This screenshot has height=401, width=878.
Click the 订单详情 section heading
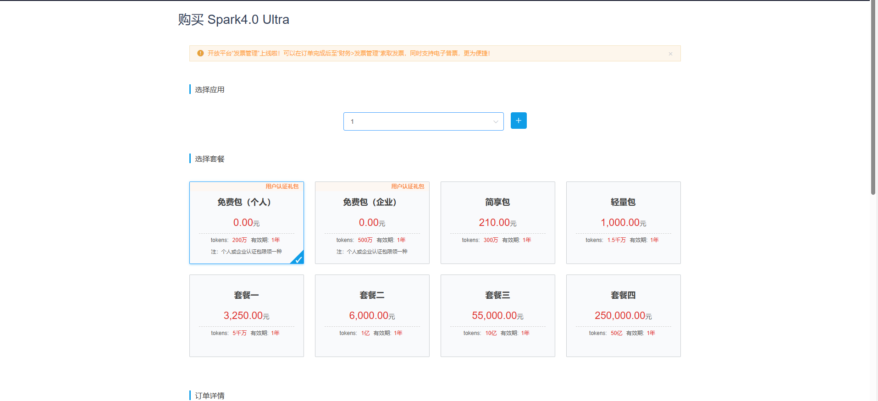[210, 396]
